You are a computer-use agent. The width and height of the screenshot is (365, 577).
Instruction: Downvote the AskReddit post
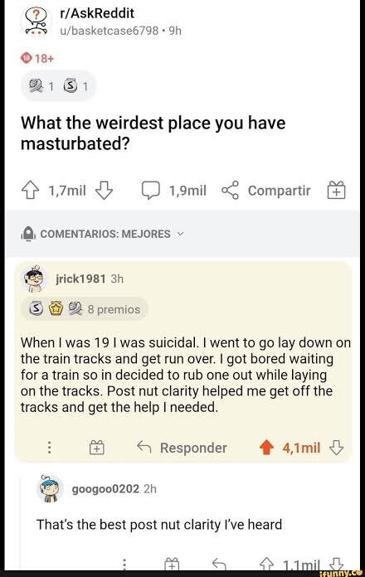point(105,190)
